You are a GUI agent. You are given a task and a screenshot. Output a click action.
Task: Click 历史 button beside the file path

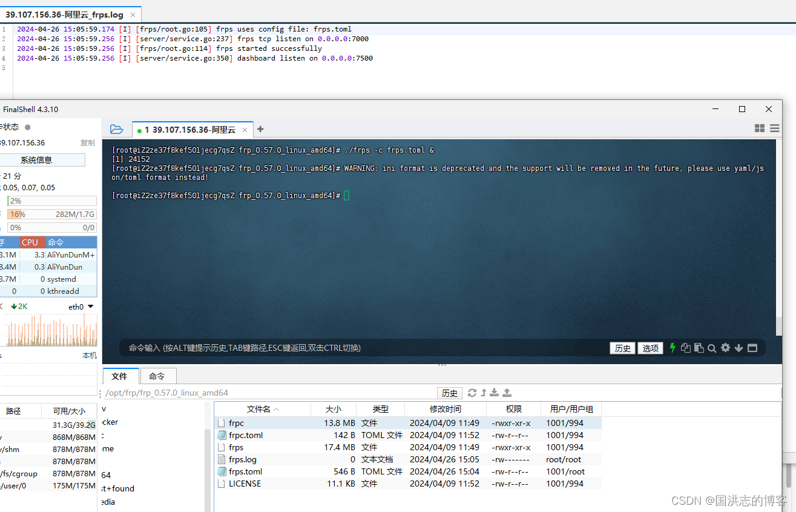[x=450, y=393]
